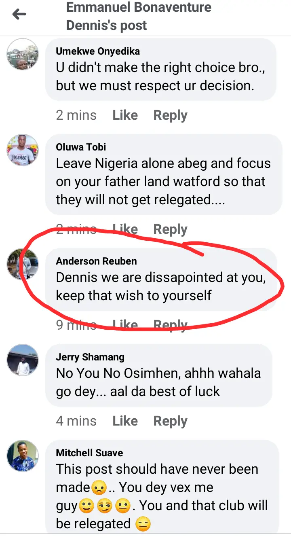Tap the back arrow icon

click(x=19, y=15)
